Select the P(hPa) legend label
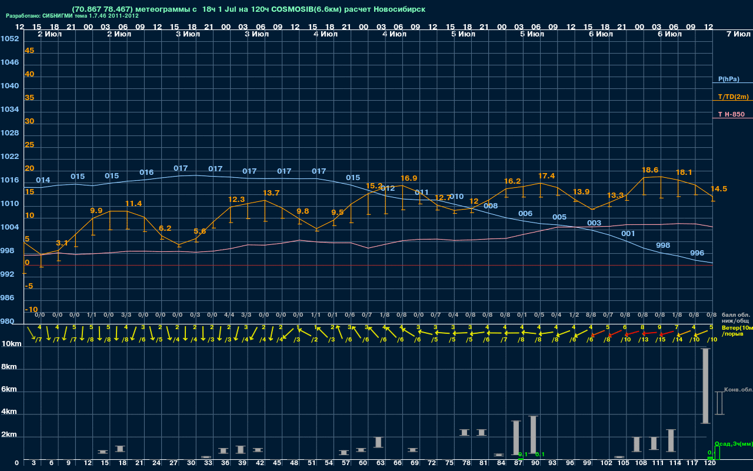The image size is (753, 471). tap(729, 79)
